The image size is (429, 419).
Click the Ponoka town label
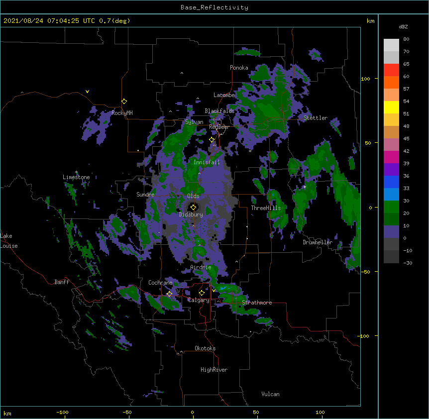[239, 68]
